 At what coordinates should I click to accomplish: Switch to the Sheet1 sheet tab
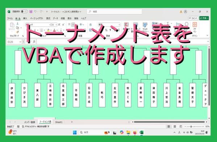59,122
